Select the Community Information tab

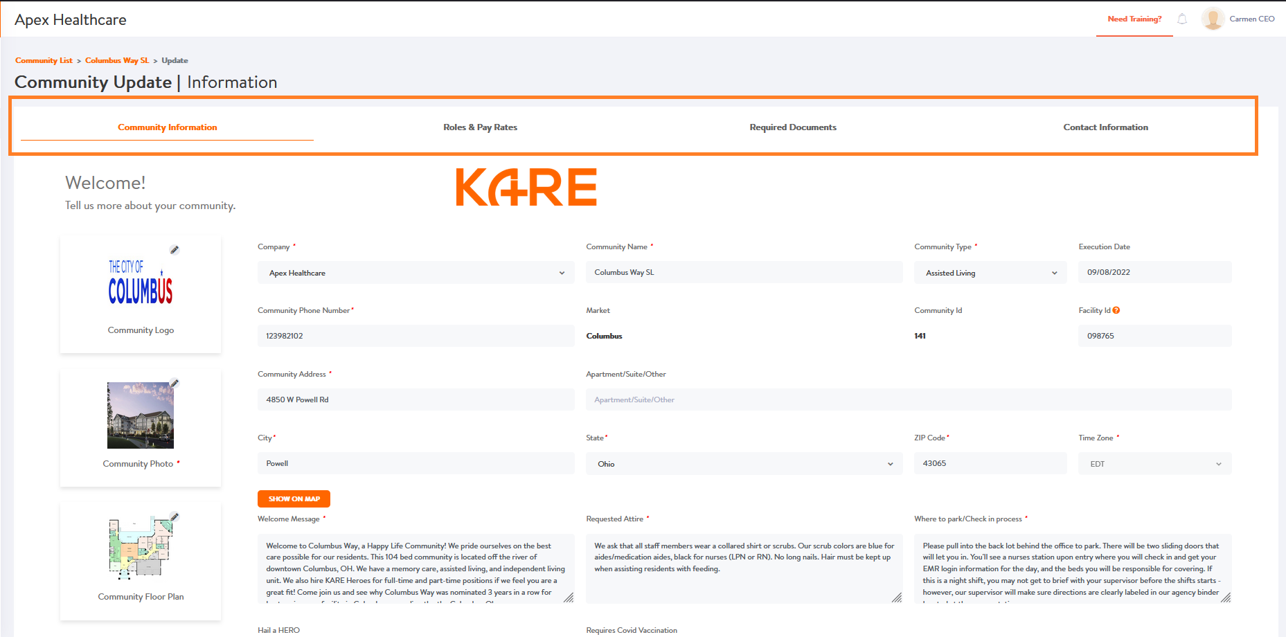click(x=168, y=127)
